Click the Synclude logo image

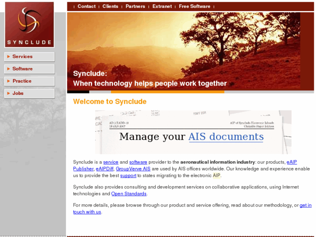point(30,25)
